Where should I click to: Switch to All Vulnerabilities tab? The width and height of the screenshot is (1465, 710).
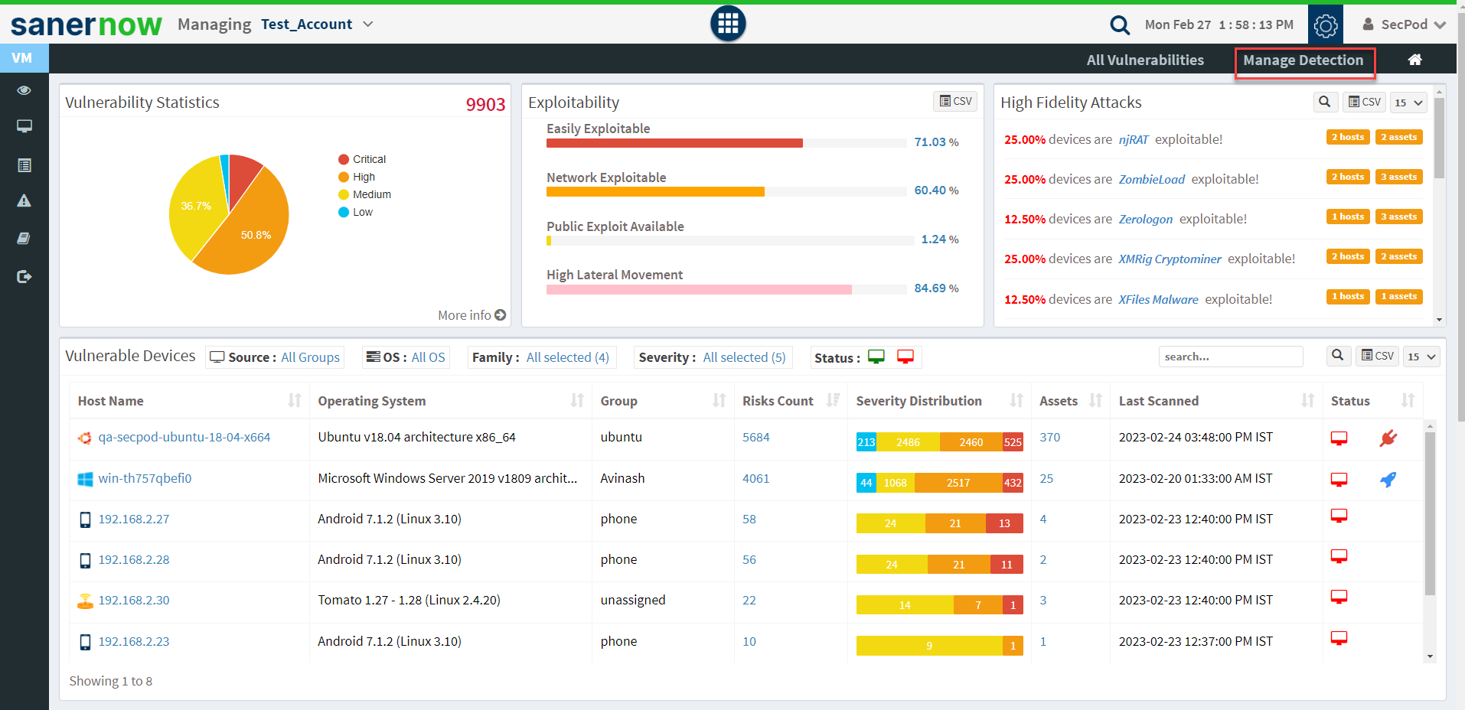tap(1144, 60)
